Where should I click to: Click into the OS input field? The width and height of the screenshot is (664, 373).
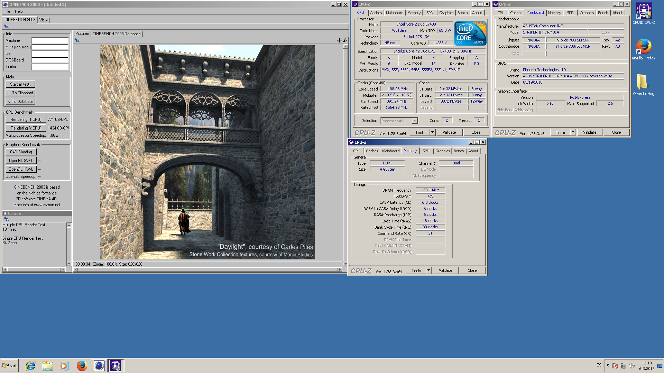tap(50, 54)
